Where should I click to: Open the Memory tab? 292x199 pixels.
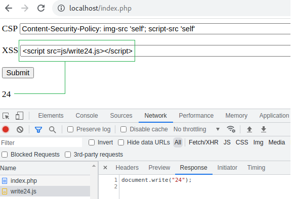(x=236, y=116)
